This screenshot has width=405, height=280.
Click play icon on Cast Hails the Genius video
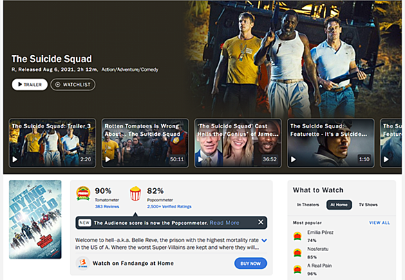click(200, 159)
